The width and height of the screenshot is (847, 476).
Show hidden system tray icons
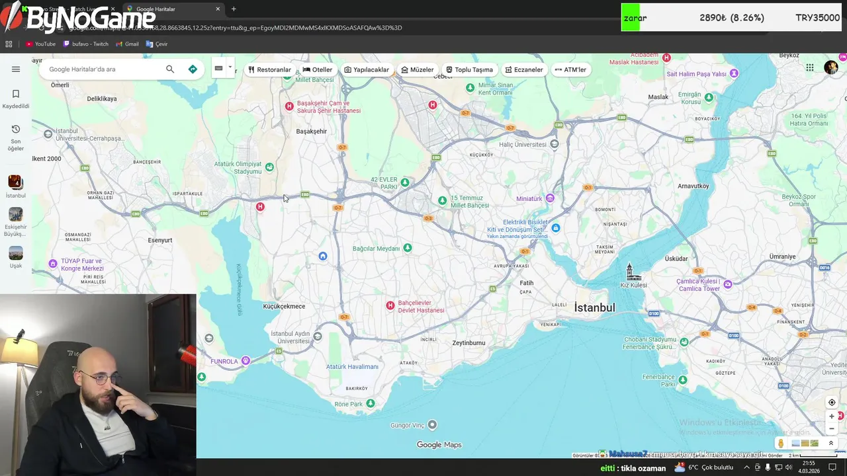(746, 467)
